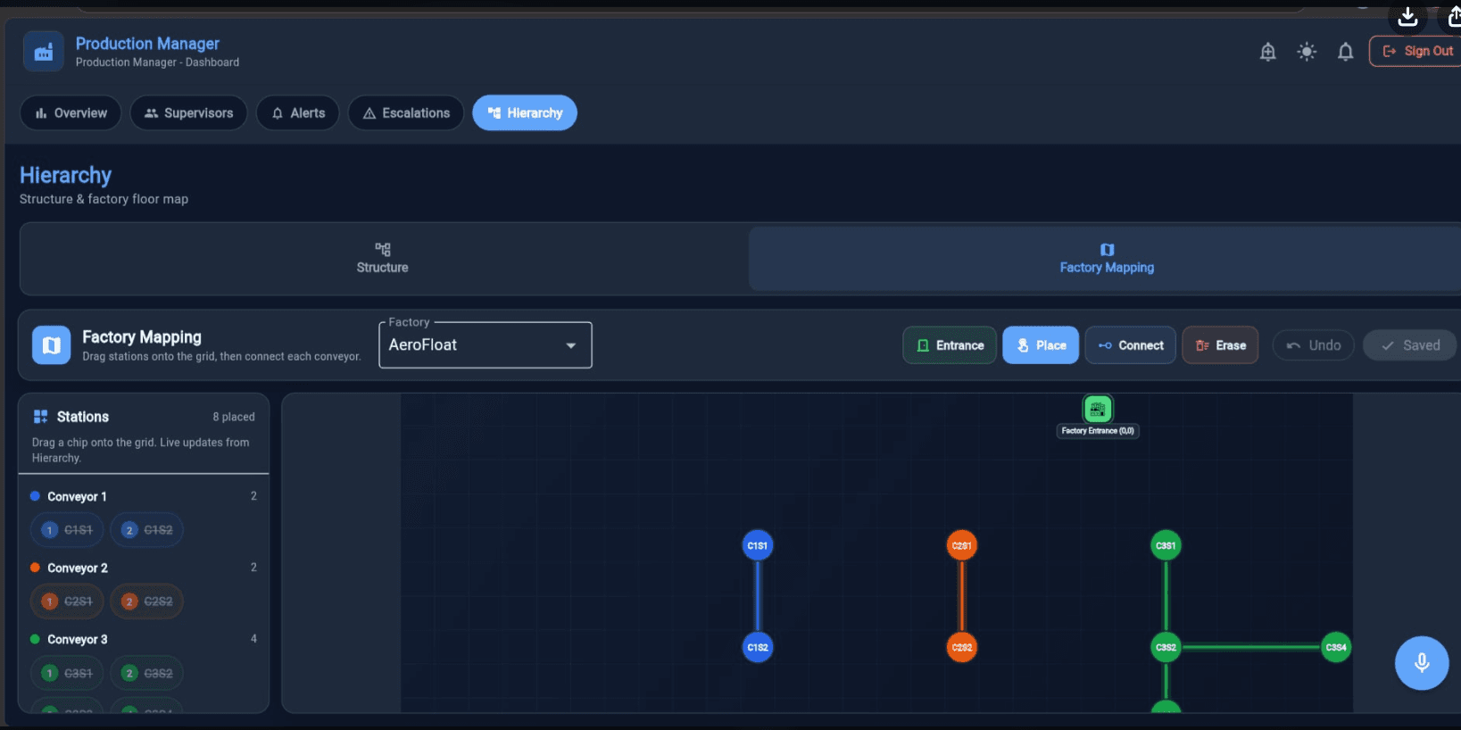Click the Stations grid icon
The height and width of the screenshot is (730, 1461).
coord(40,417)
